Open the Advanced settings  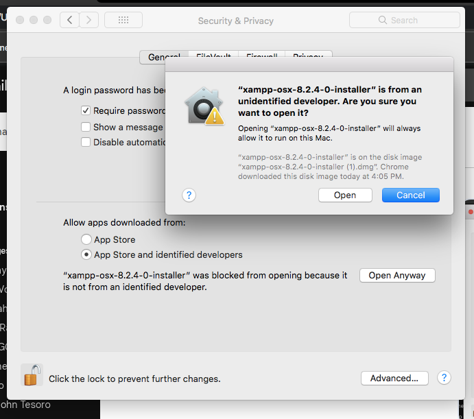coord(394,379)
